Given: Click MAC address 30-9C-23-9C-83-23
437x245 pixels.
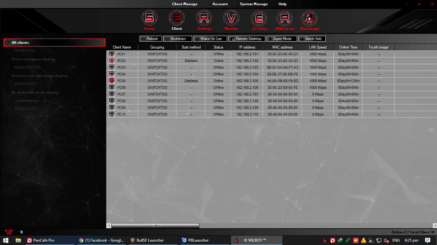Looking at the screenshot, I should pyautogui.click(x=282, y=61).
